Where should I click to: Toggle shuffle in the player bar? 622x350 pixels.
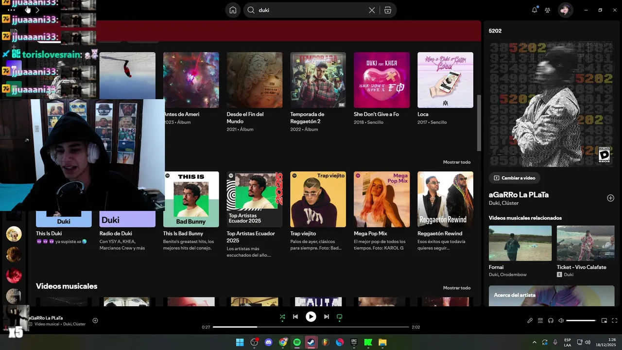tap(282, 317)
